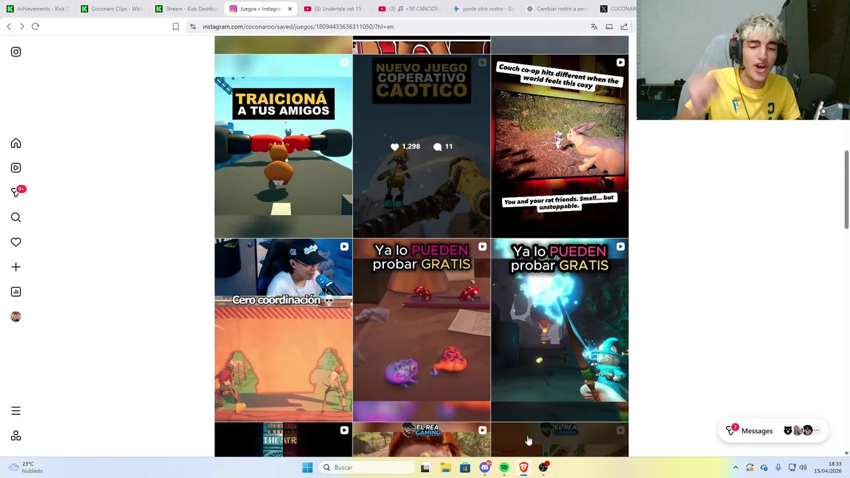The image size is (850, 478).
Task: Open the middle El Rea Gaming reel
Action: pos(422,440)
